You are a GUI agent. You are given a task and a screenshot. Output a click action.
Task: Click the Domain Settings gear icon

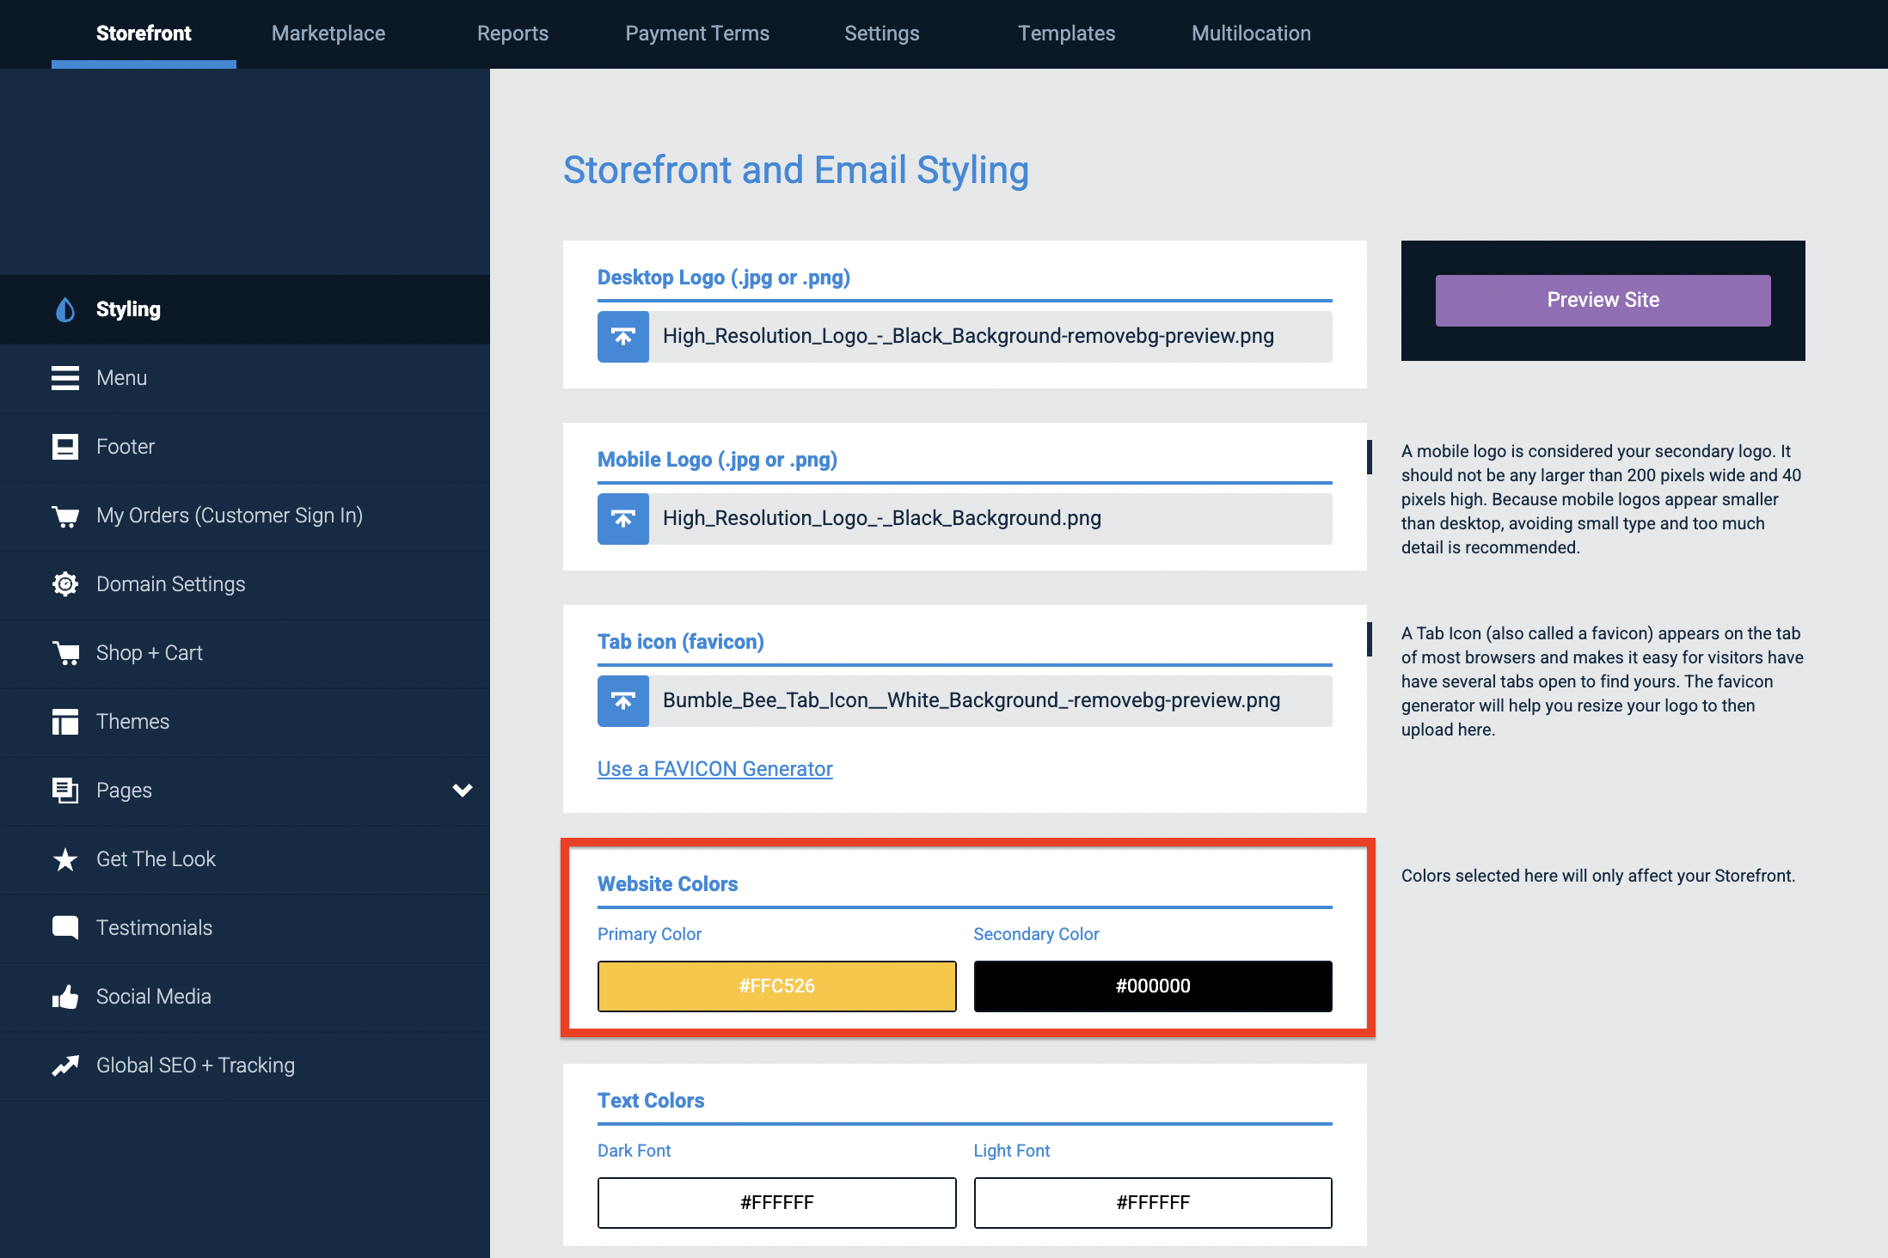(x=65, y=583)
